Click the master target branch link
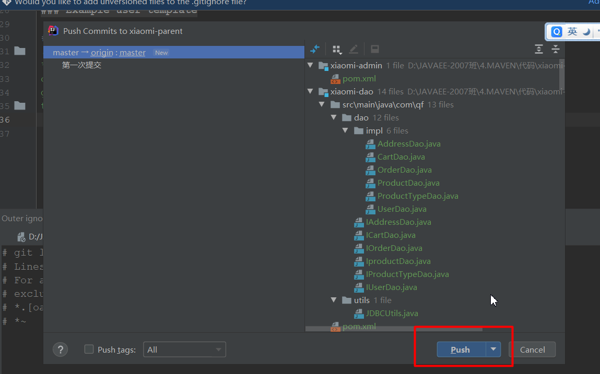Image resolution: width=600 pixels, height=374 pixels. (133, 53)
